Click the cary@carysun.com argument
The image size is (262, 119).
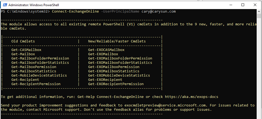click(x=158, y=11)
